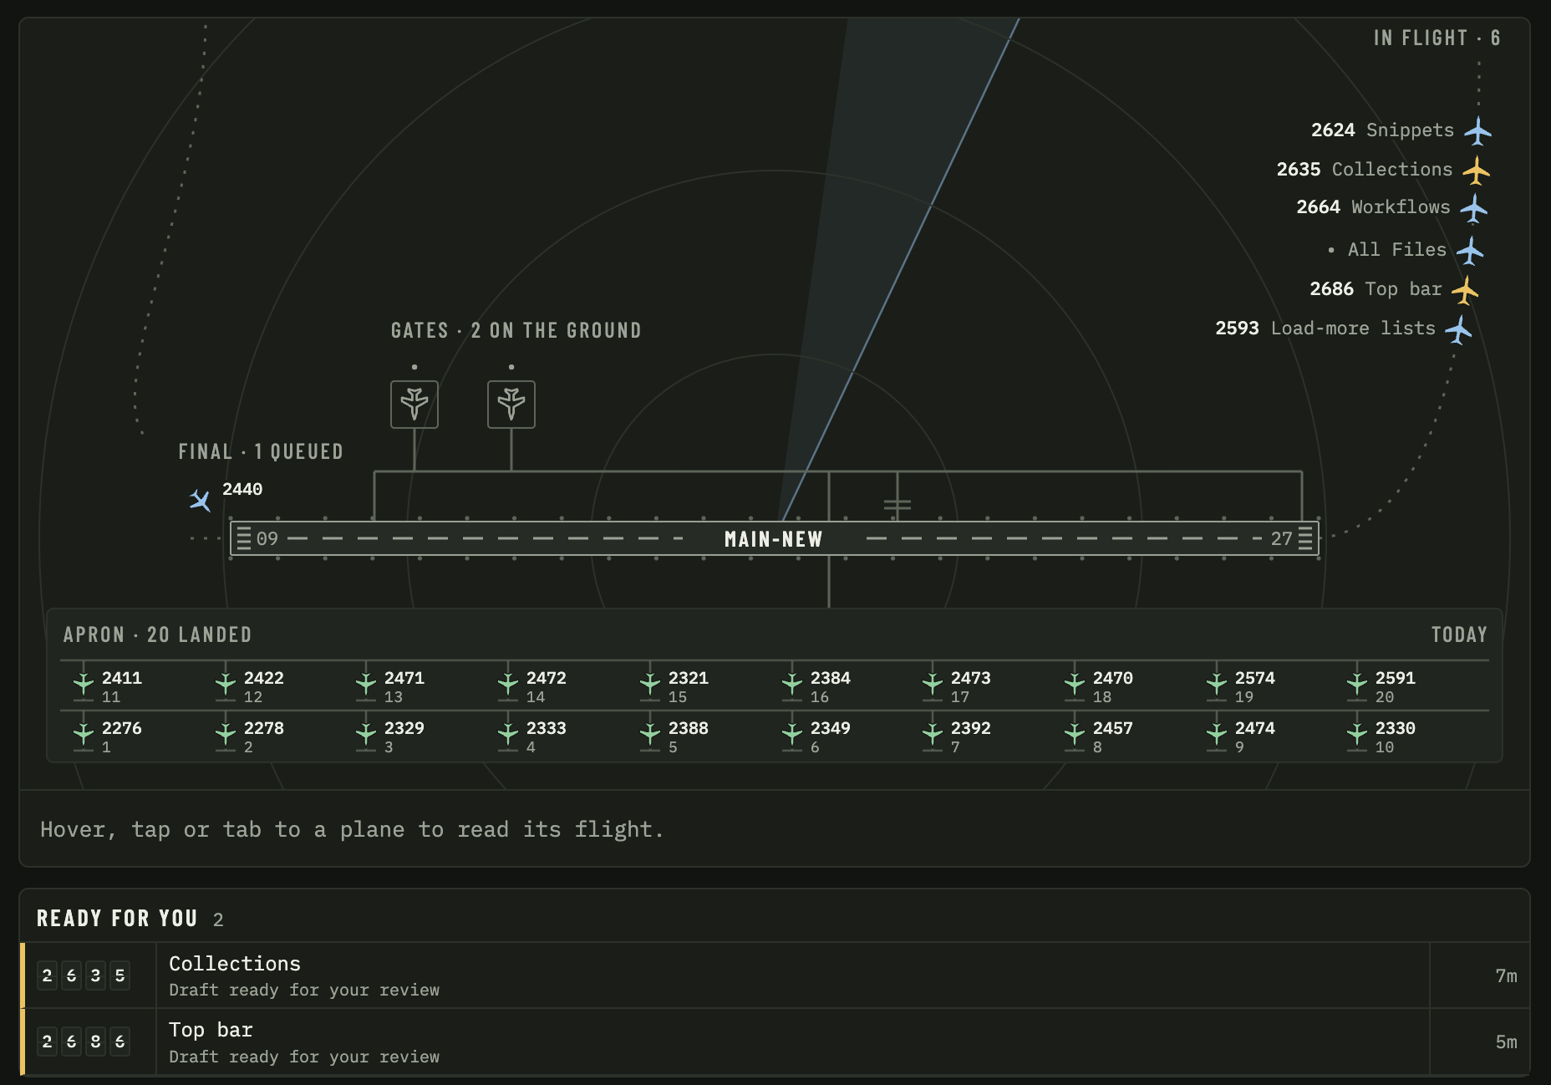Click the 2686 Top bar flight label
Screen dimensions: 1551x1085
pyautogui.click(x=1376, y=289)
